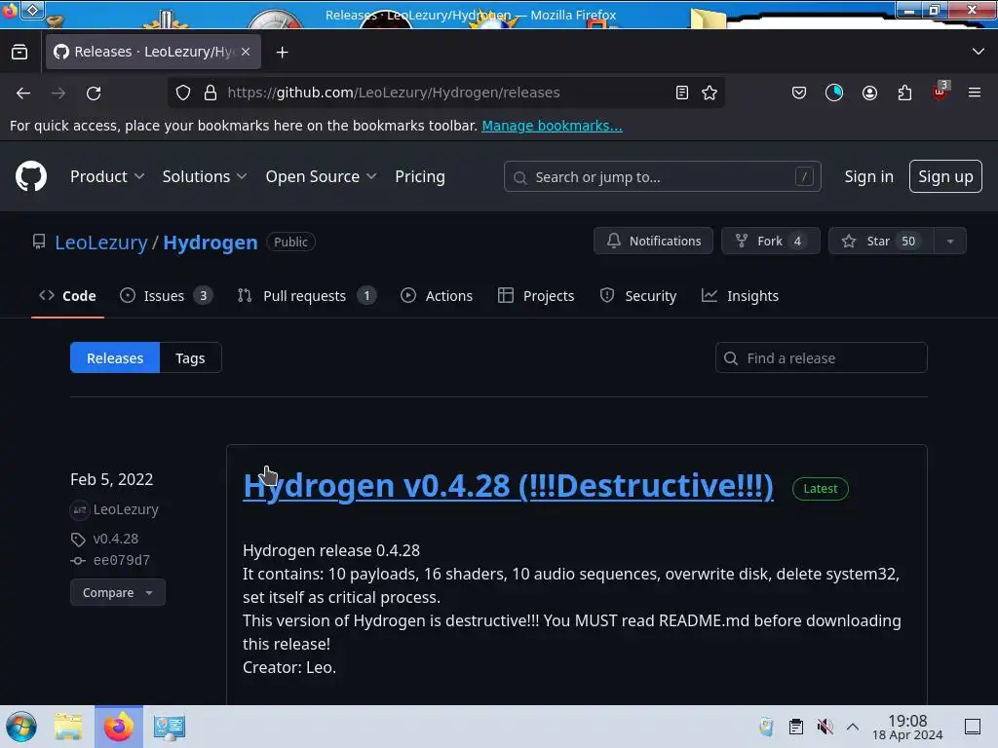Viewport: 998px width, 748px height.
Task: Open the LeoLezury owner profile link
Action: click(x=101, y=242)
